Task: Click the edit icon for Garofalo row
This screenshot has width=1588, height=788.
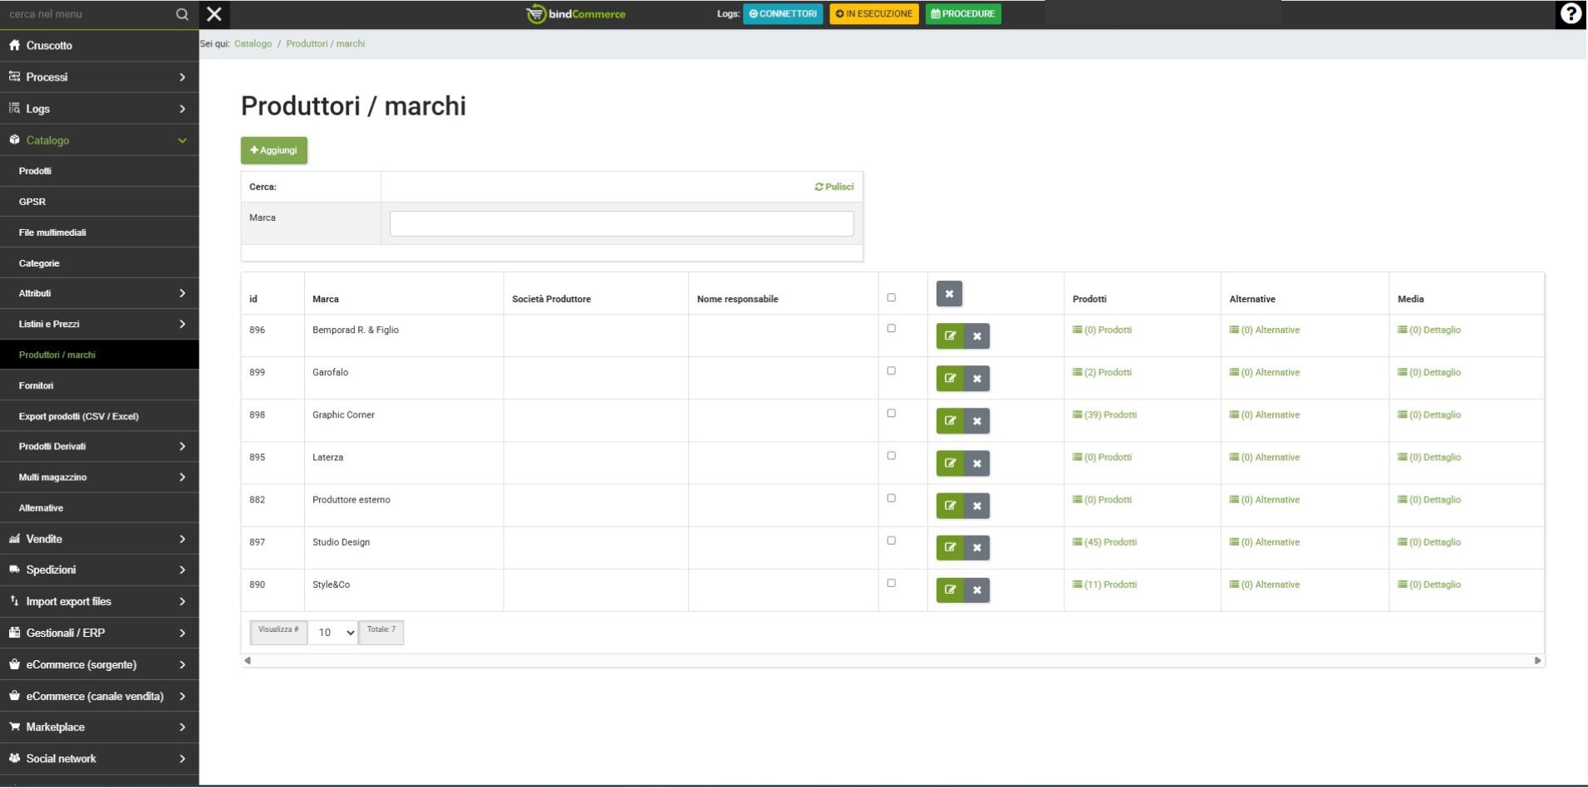Action: point(950,379)
